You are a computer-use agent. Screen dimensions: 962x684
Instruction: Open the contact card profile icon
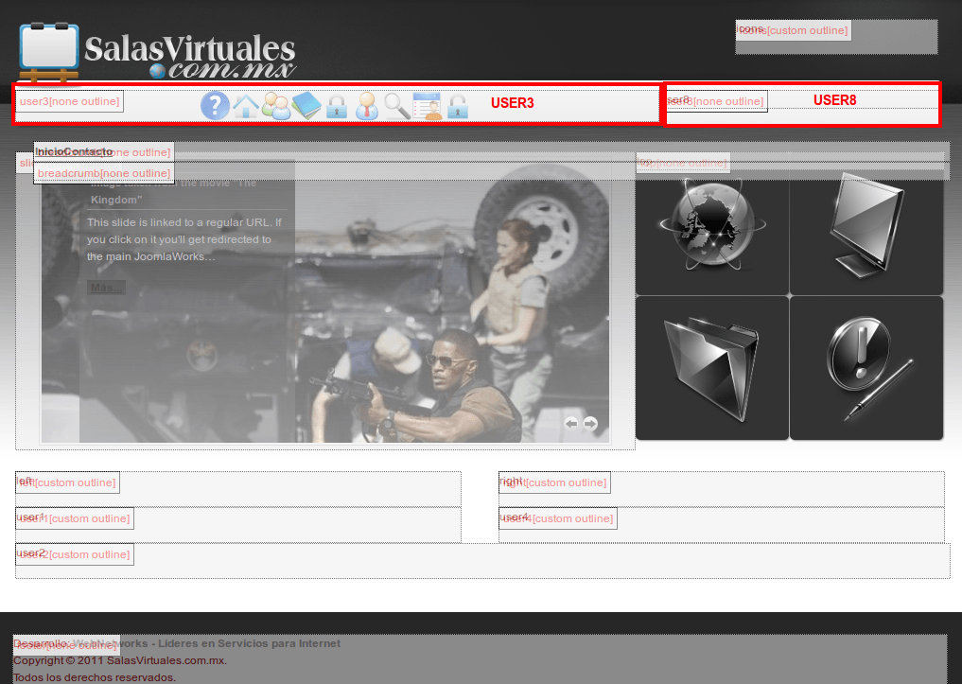click(x=428, y=106)
